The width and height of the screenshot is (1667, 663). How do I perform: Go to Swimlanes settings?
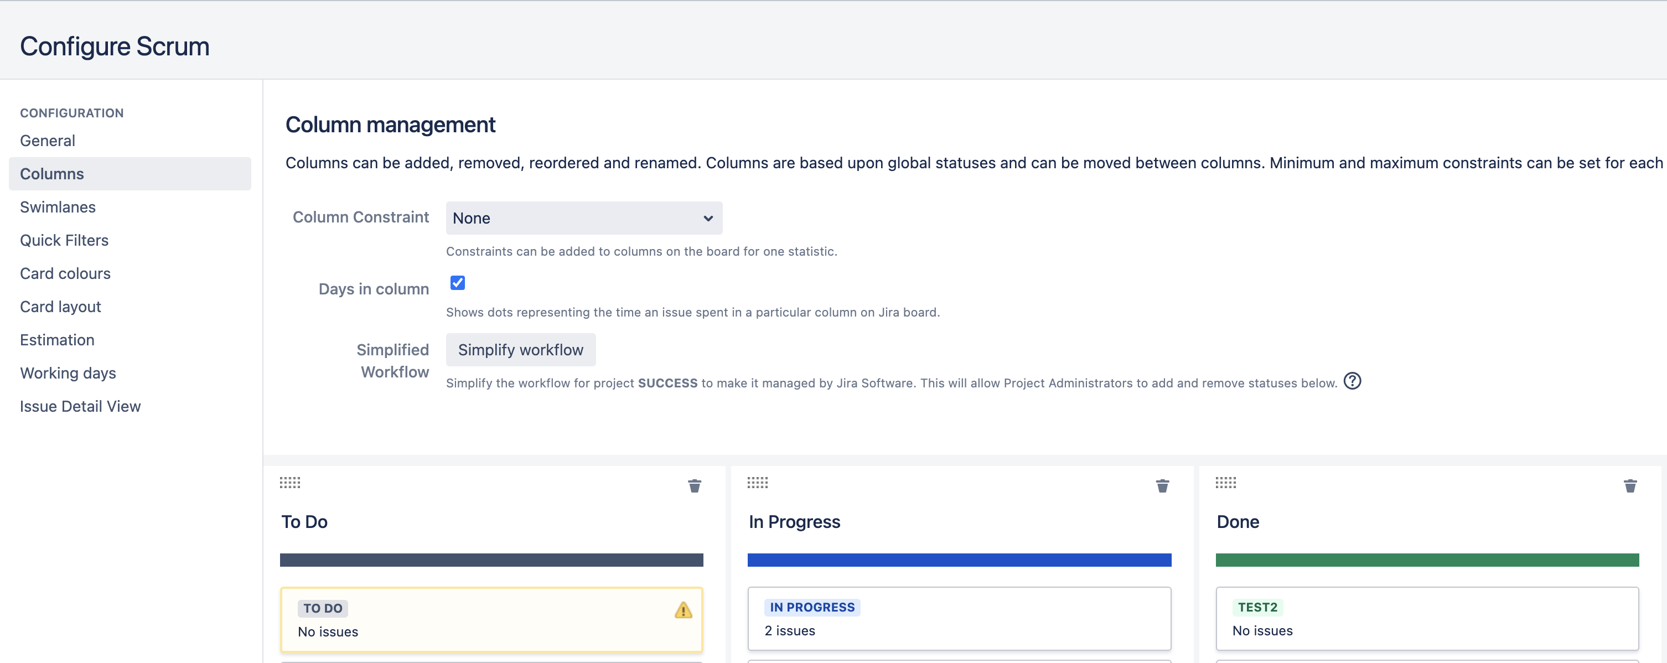click(x=58, y=207)
